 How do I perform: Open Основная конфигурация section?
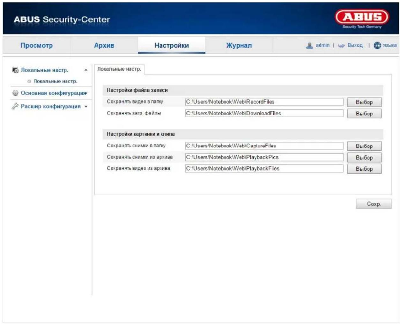(x=53, y=93)
